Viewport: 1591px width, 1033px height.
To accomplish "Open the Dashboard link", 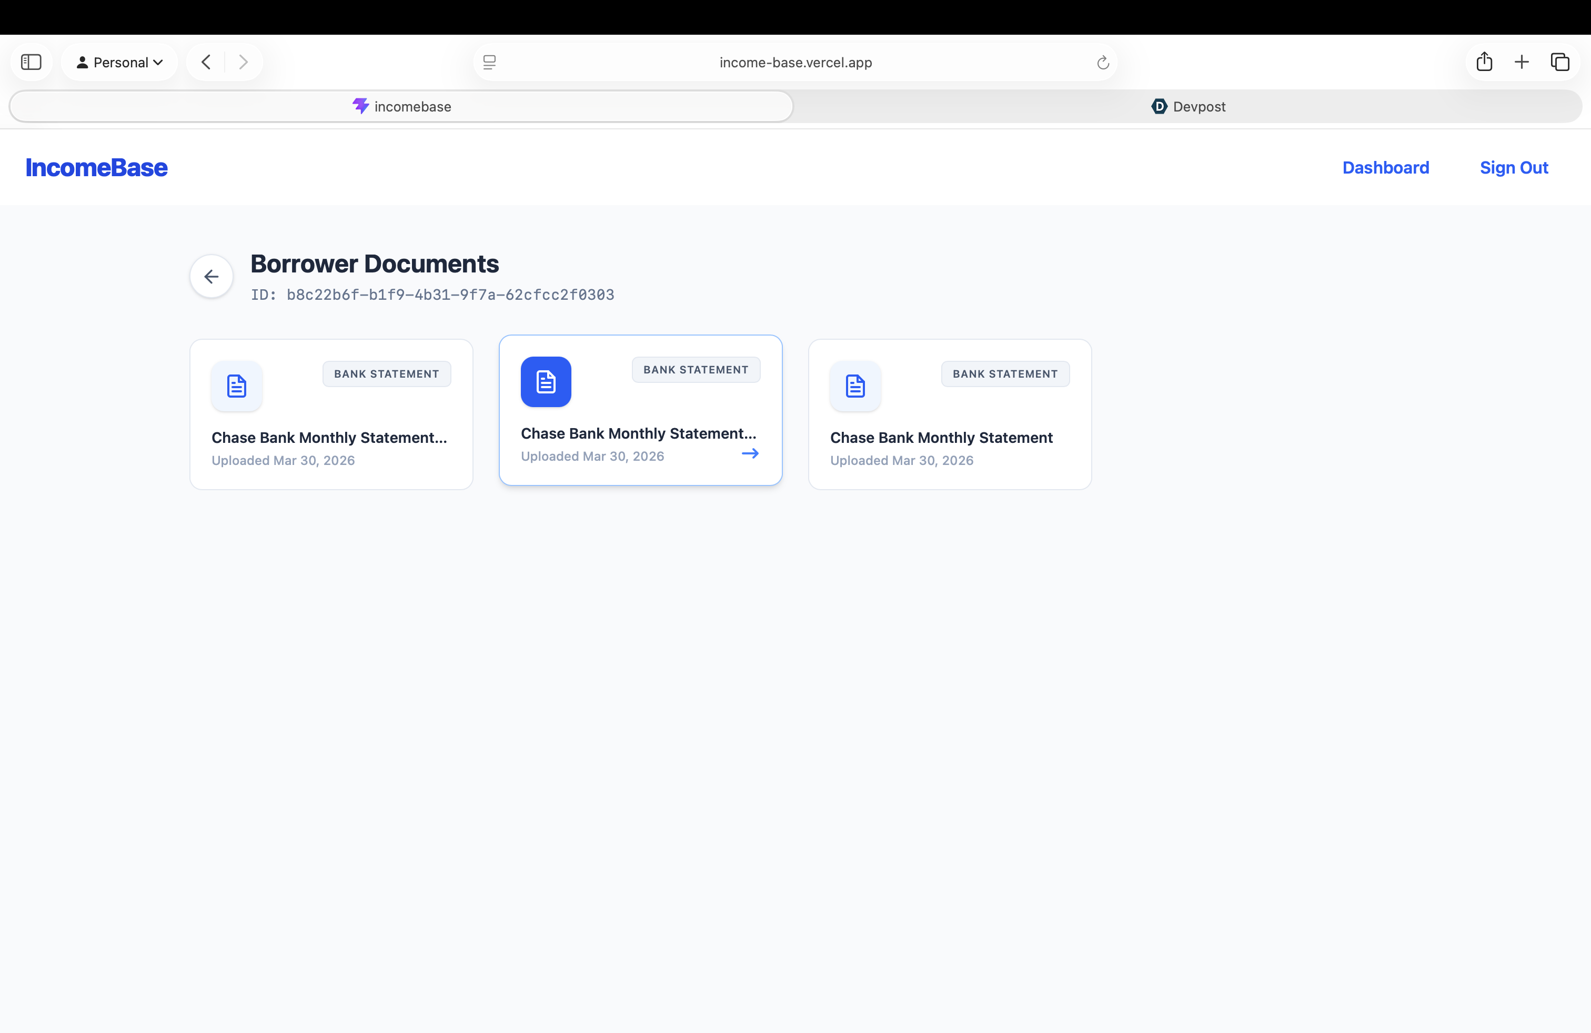I will 1385,168.
